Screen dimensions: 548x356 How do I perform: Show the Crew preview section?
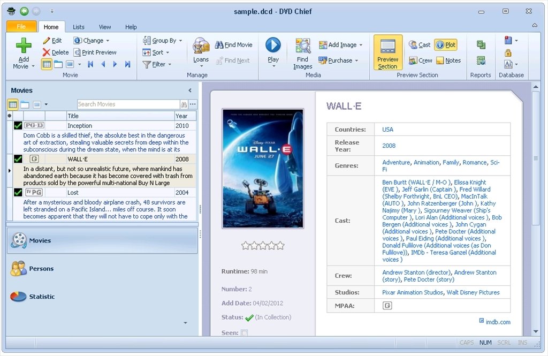(421, 60)
